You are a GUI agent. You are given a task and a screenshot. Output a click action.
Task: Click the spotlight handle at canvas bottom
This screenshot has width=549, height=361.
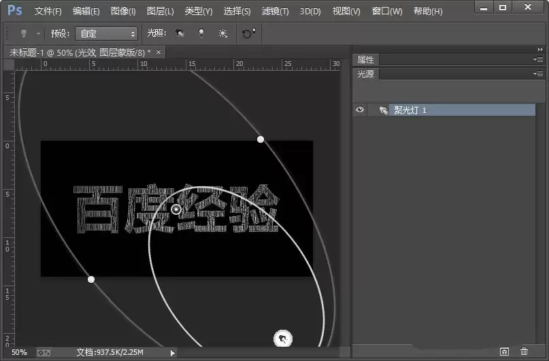282,339
